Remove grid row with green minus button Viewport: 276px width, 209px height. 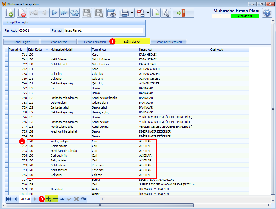point(55,199)
